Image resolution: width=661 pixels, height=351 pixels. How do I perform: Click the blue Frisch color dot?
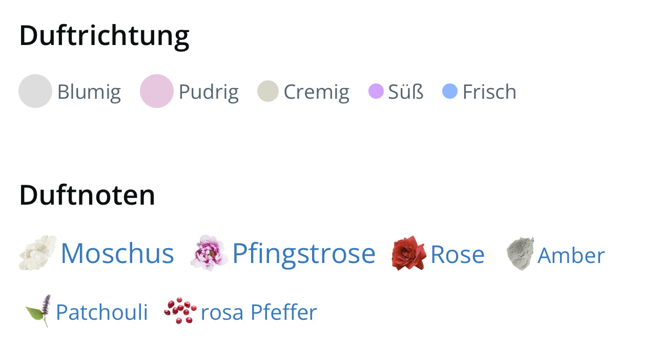click(450, 92)
